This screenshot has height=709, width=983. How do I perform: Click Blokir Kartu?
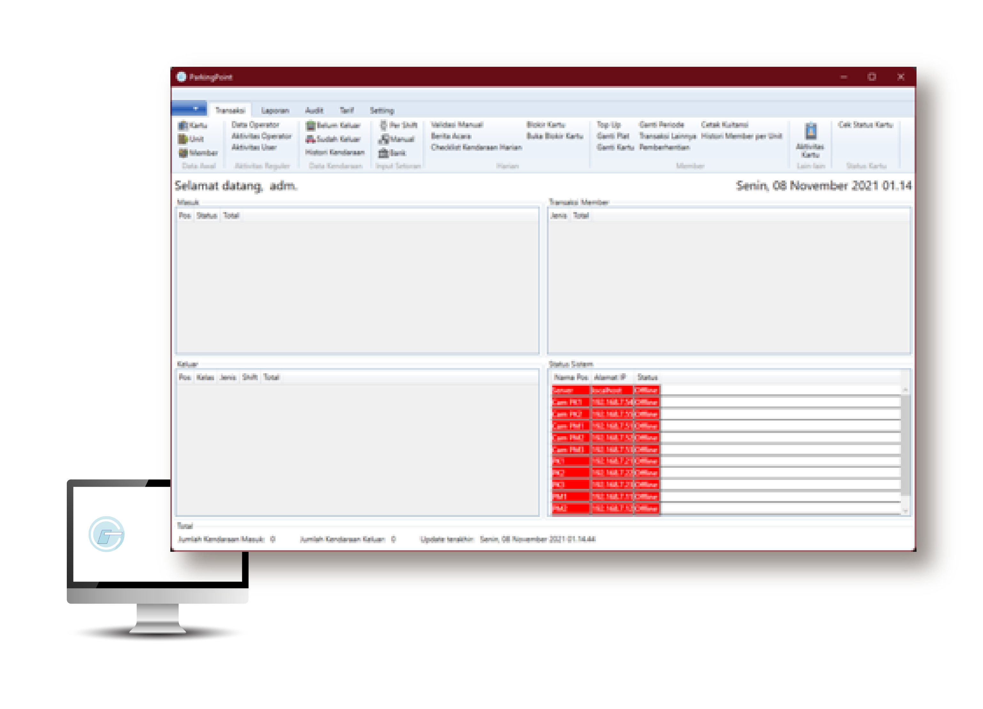[546, 125]
